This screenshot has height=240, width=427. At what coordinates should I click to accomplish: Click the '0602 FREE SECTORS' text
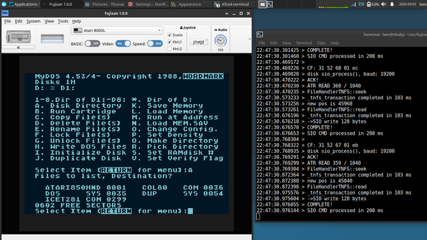[78, 205]
